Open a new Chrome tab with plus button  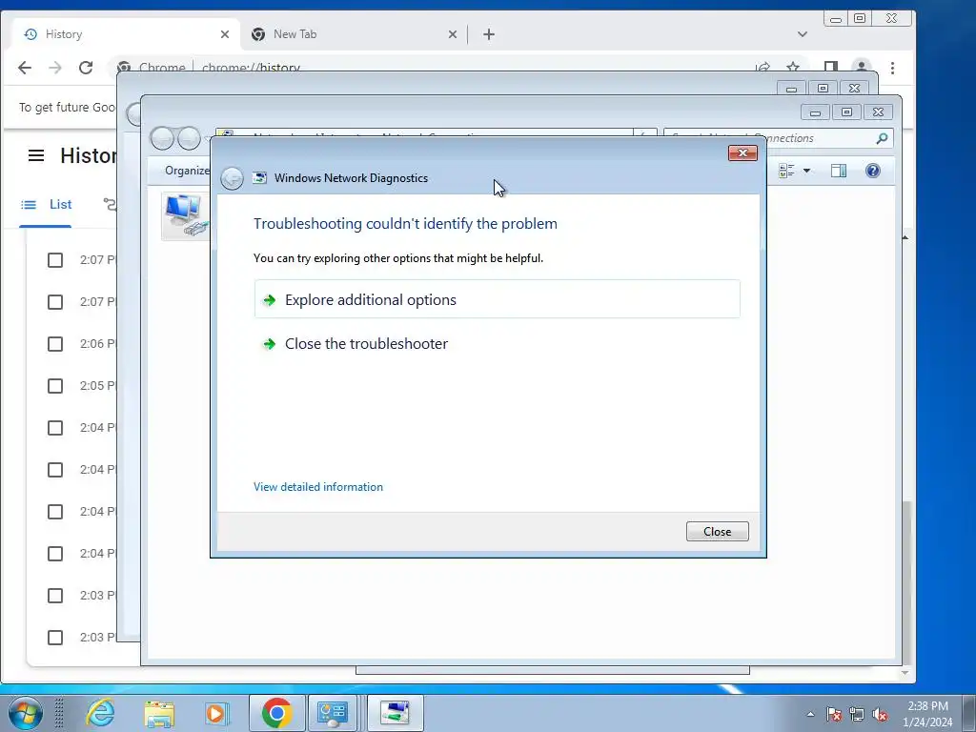(x=489, y=35)
